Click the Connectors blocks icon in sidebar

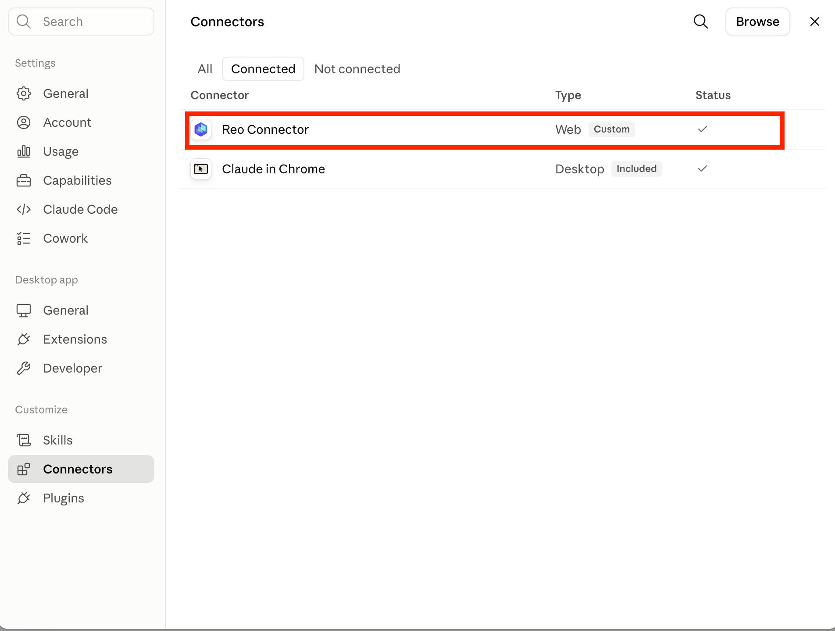24,469
